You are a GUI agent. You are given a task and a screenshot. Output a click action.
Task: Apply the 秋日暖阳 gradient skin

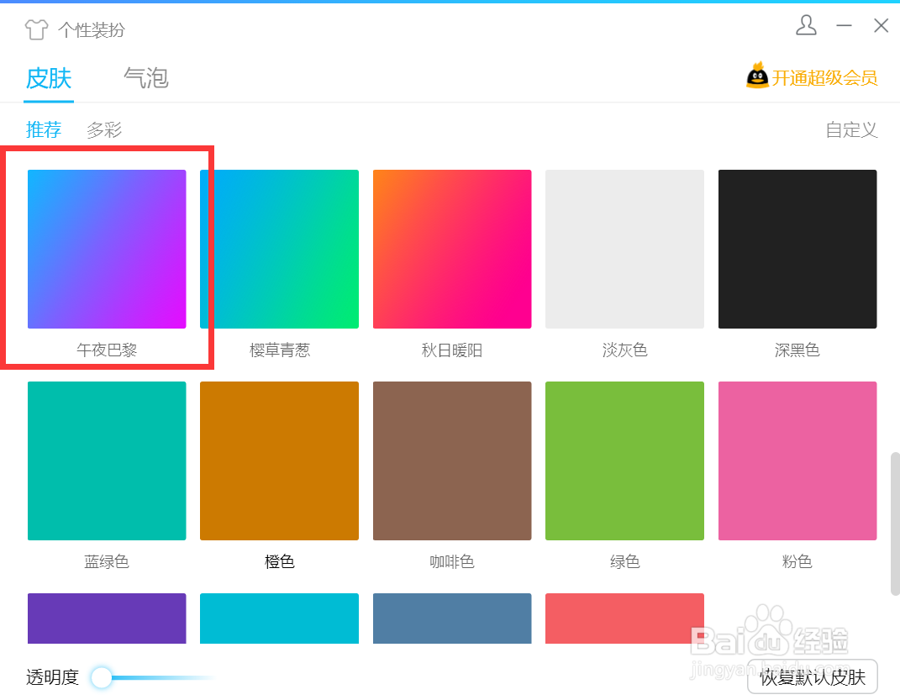(452, 249)
